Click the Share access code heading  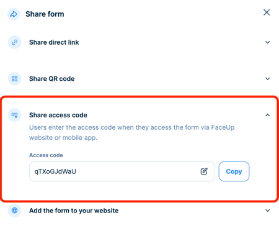coord(58,115)
